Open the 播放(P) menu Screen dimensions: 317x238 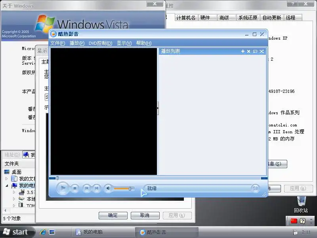point(77,43)
